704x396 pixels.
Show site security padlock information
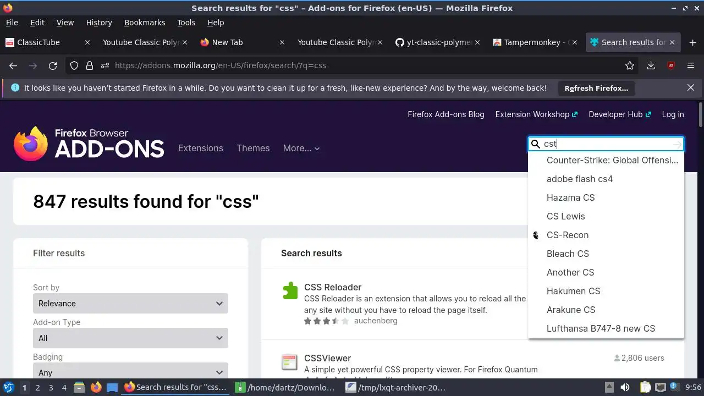[x=90, y=65]
